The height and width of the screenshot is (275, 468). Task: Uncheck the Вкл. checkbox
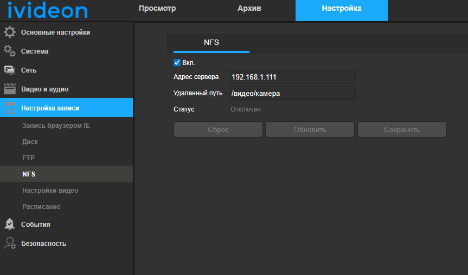(177, 63)
